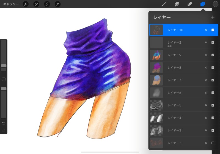The image size is (220, 154).
Task: Select the レイヤー9 colorful thumbnail
Action: point(156,55)
